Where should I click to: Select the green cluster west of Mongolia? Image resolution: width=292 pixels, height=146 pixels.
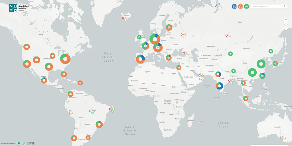point(230,54)
